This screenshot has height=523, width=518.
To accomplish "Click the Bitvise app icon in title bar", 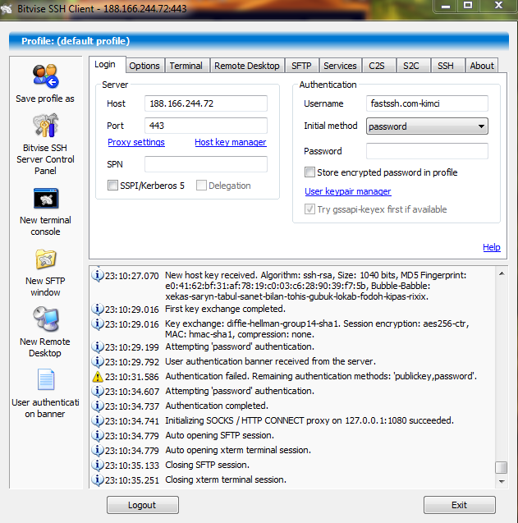I will pyautogui.click(x=7, y=9).
